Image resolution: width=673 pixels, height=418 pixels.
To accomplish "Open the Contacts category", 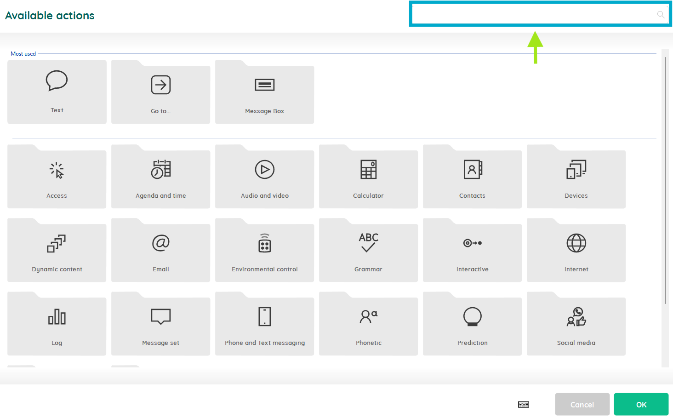I will [x=472, y=177].
